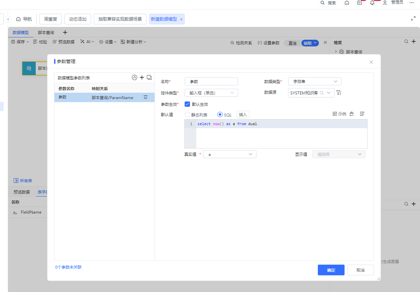Click the filter icon beside 数据源

[x=339, y=93]
